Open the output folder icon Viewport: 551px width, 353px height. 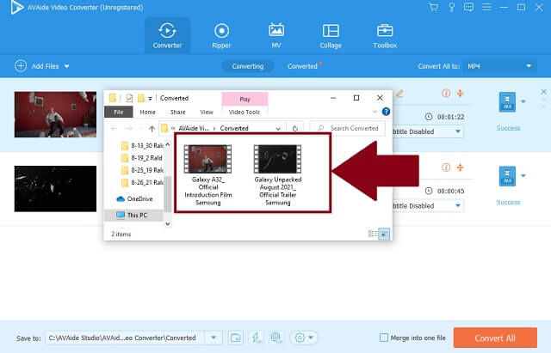pos(235,338)
